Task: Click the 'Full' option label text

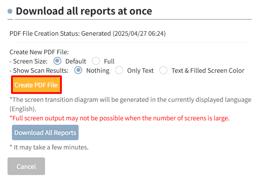Action: 109,61
